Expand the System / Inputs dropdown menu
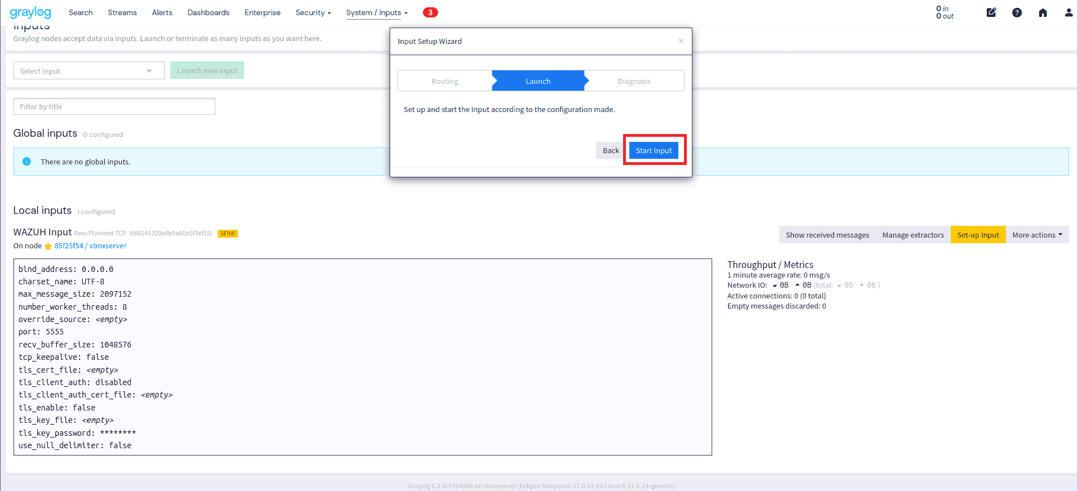 377,12
